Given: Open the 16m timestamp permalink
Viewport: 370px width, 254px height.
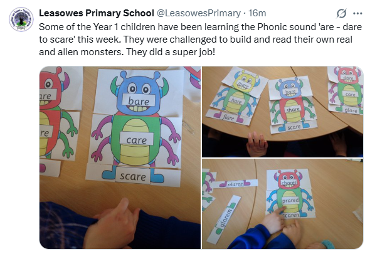Looking at the screenshot, I should tap(257, 13).
